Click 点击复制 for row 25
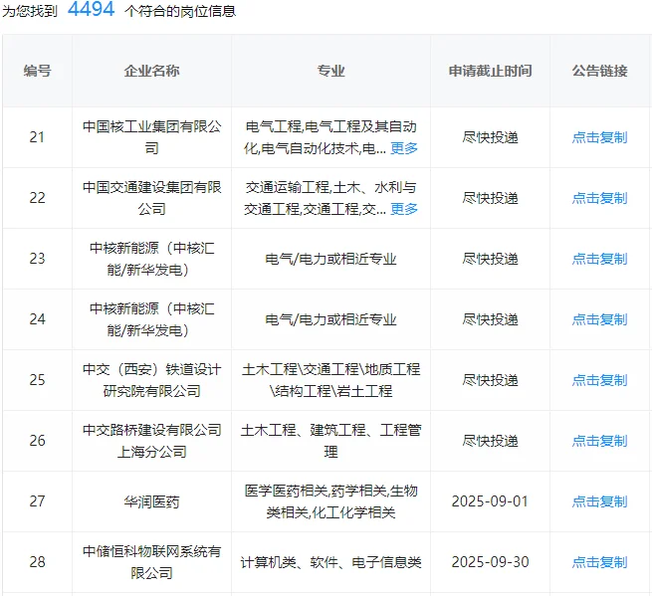The image size is (652, 596). (599, 380)
